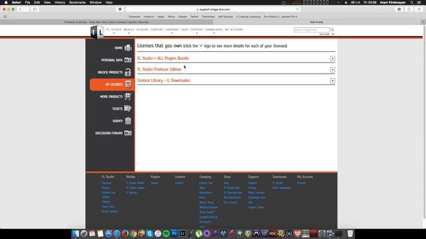The width and height of the screenshot is (426, 239).
Task: Open uTorrent from the Dock
Action: 199,233
